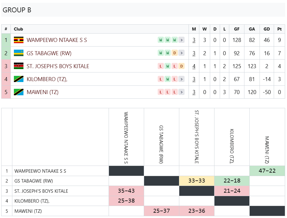
Task: Click the Kenya flag beside St. Joseph's Boys Kitale
Action: coord(19,66)
